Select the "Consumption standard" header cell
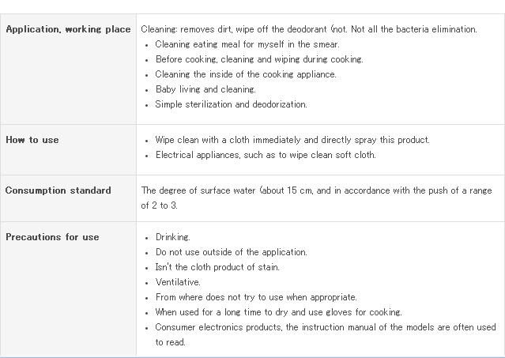Viewport: 505px width, 358px height. (58, 190)
